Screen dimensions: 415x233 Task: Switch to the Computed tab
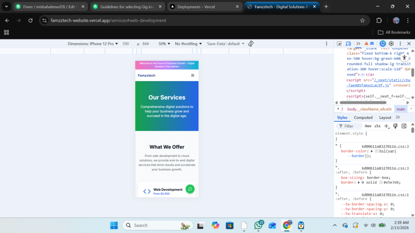click(x=363, y=118)
